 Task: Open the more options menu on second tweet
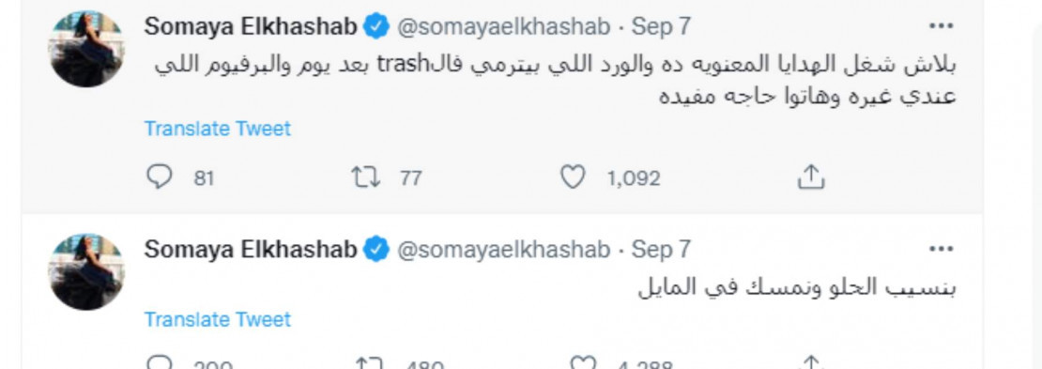click(x=941, y=250)
